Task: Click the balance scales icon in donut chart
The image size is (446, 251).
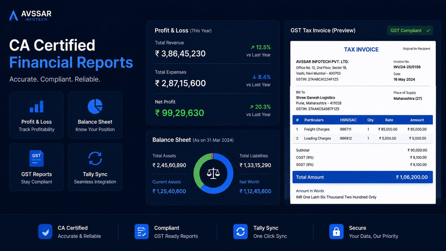Action: tap(213, 173)
